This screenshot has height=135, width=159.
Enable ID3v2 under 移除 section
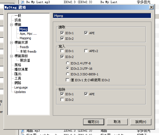(x=62, y=100)
